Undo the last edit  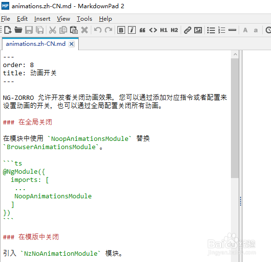(98, 30)
